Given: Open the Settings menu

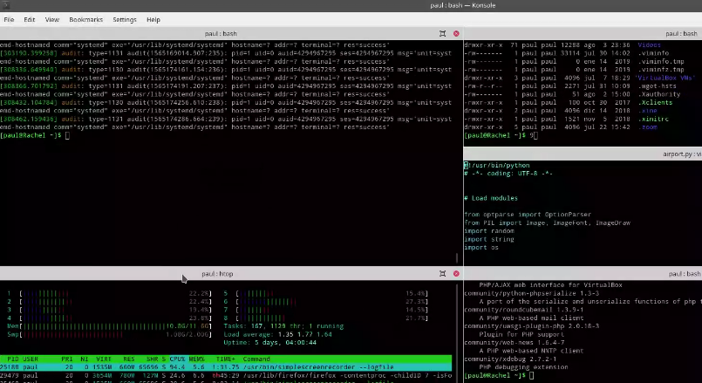Looking at the screenshot, I should [x=125, y=20].
